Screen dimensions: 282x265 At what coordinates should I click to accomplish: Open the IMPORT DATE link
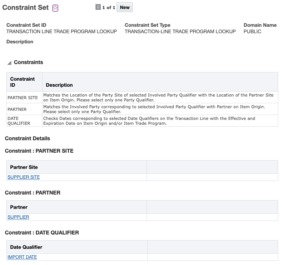click(x=22, y=257)
